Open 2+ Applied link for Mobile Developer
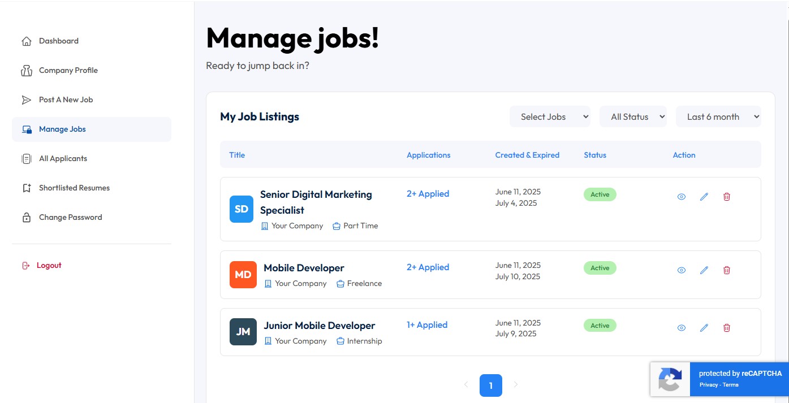789x403 pixels. (x=428, y=267)
